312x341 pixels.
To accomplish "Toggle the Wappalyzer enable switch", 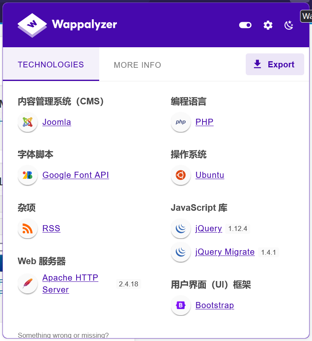I will (x=245, y=25).
